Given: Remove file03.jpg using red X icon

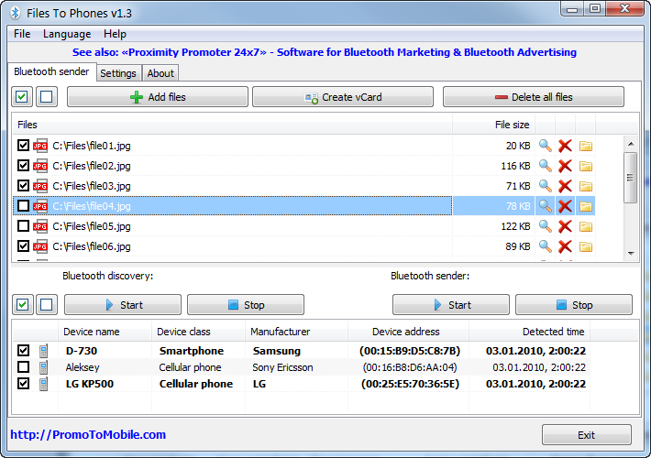Looking at the screenshot, I should 565,186.
